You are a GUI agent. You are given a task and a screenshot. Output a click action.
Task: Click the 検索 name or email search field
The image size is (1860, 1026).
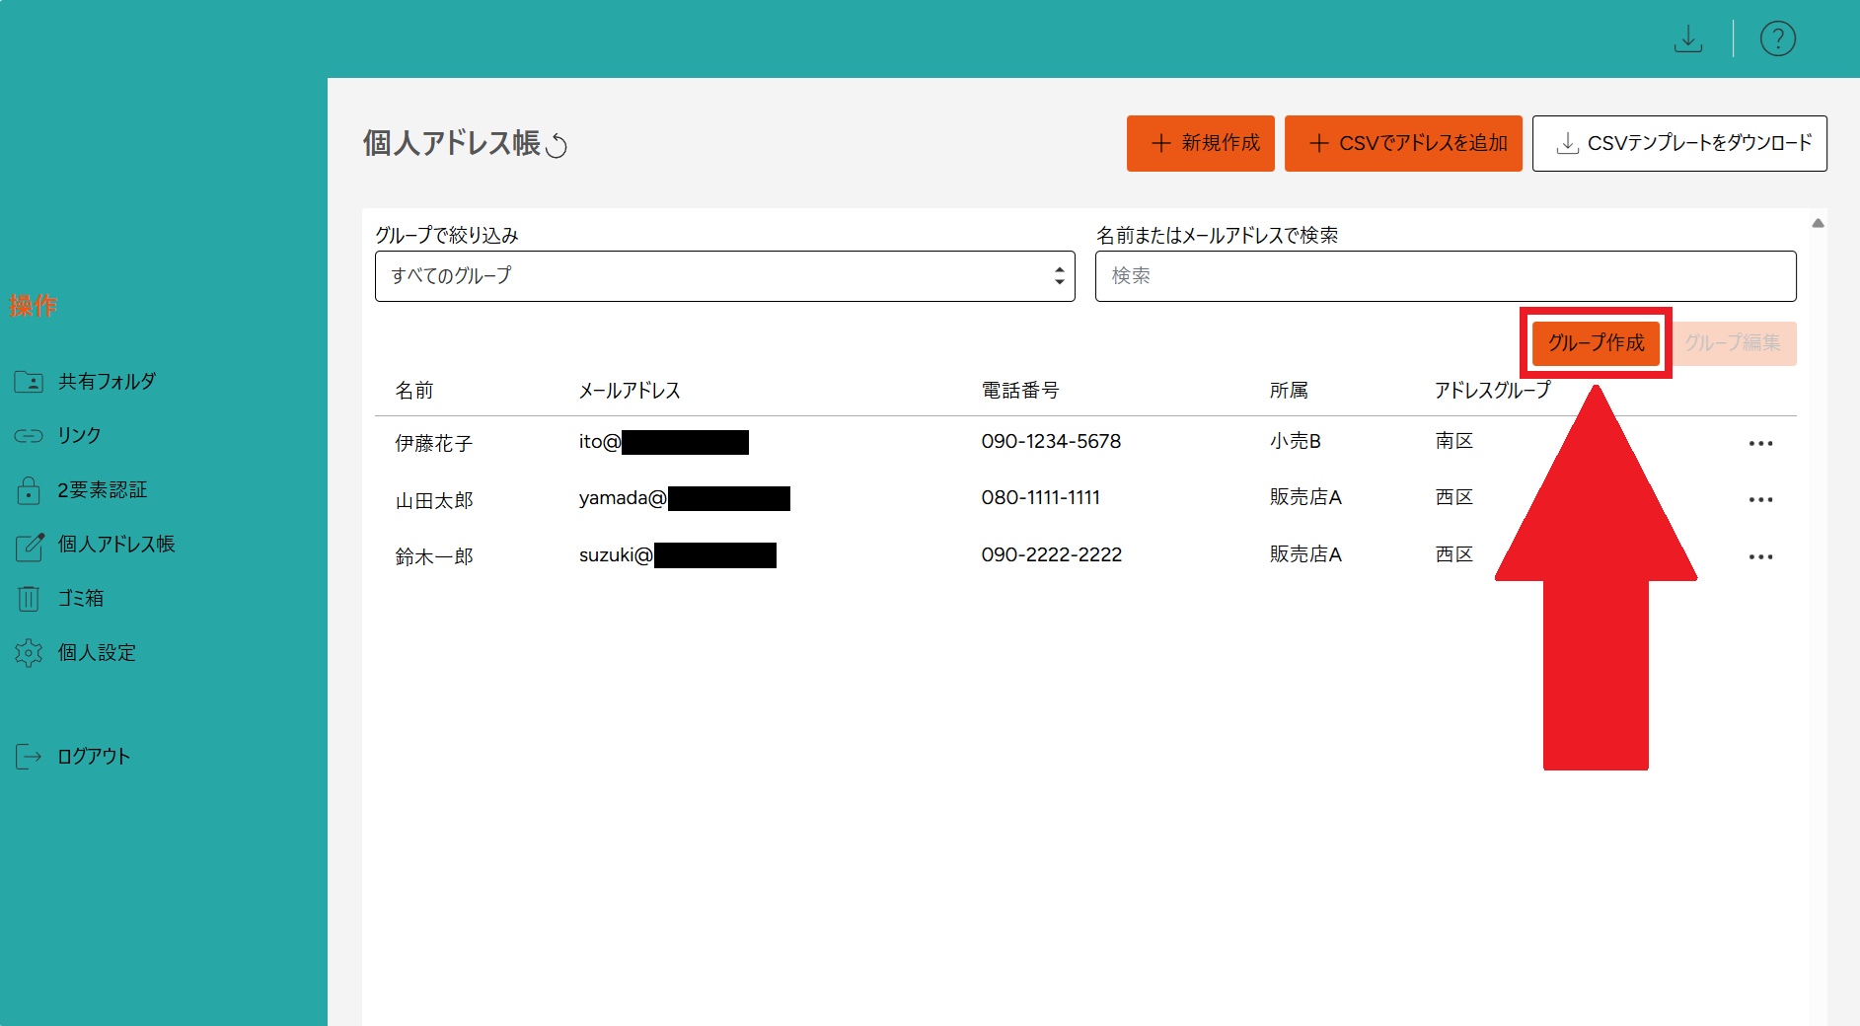click(x=1446, y=276)
